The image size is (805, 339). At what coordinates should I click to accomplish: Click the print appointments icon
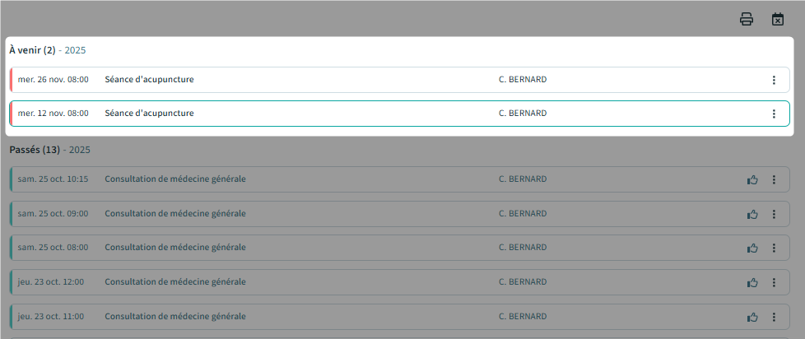(747, 19)
